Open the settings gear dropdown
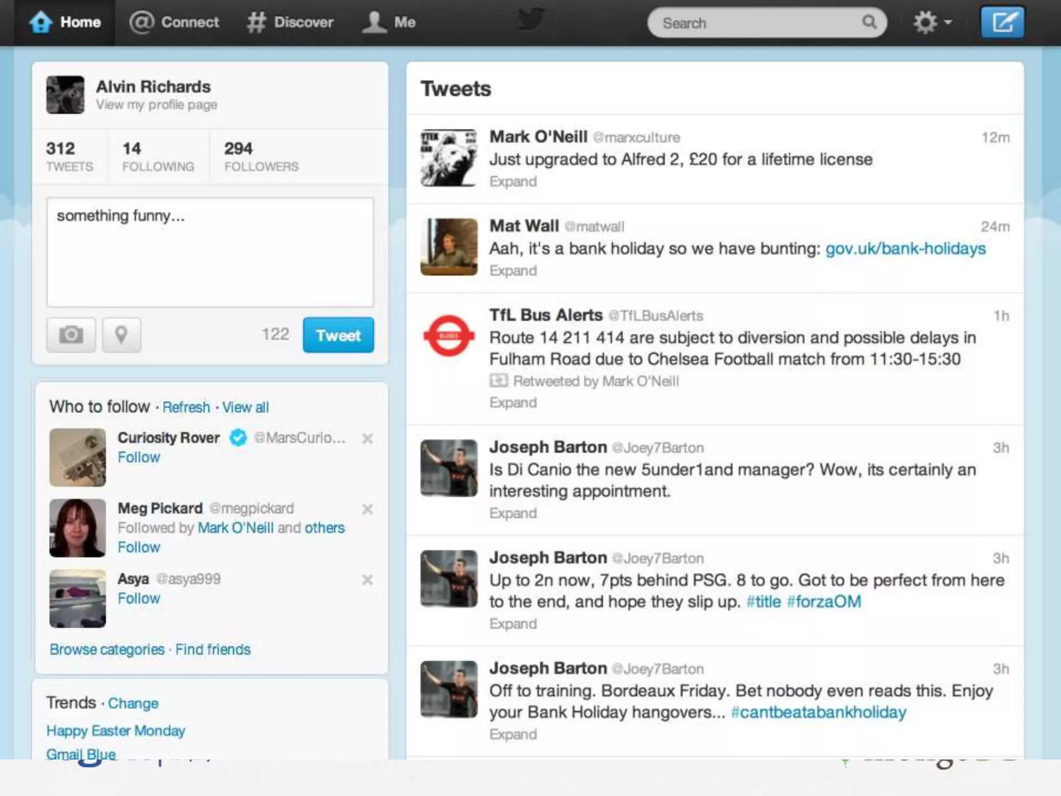The image size is (1061, 796). [931, 23]
